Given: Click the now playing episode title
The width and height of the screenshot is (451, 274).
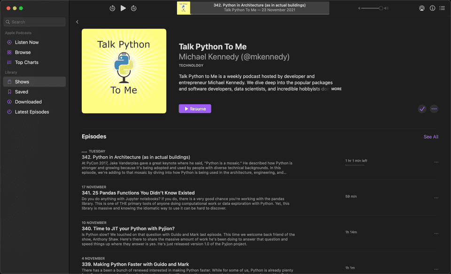Looking at the screenshot, I should coord(259,5).
